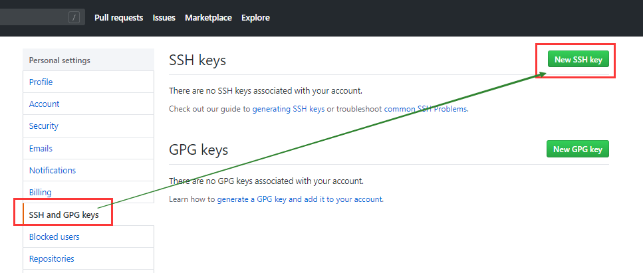Go to Issues in the header

164,18
